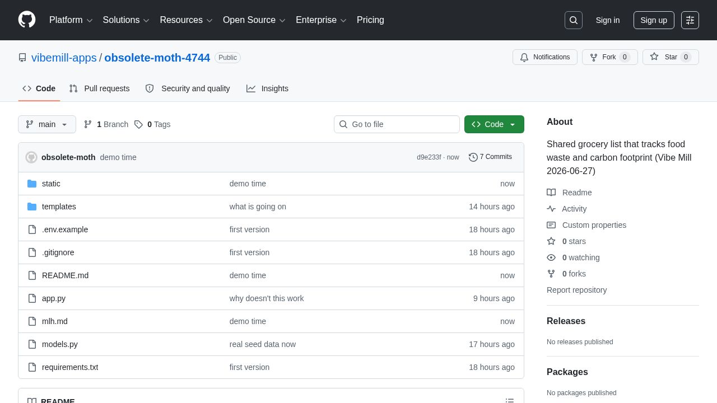717x403 pixels.
Task: Star the repository with the Star button
Action: 671,57
